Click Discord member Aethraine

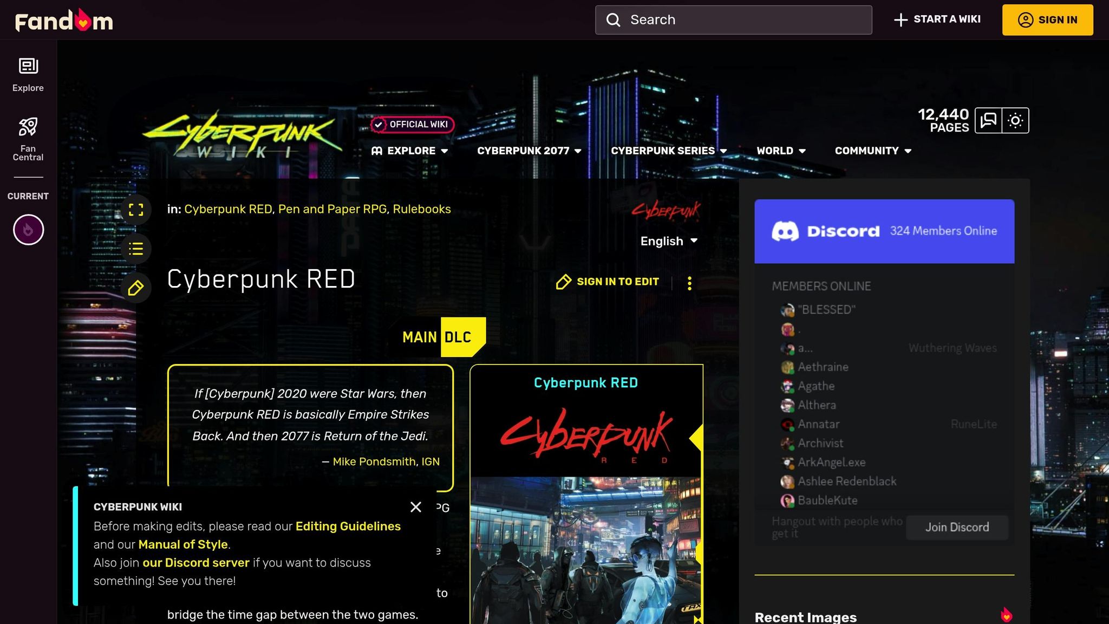[823, 367]
